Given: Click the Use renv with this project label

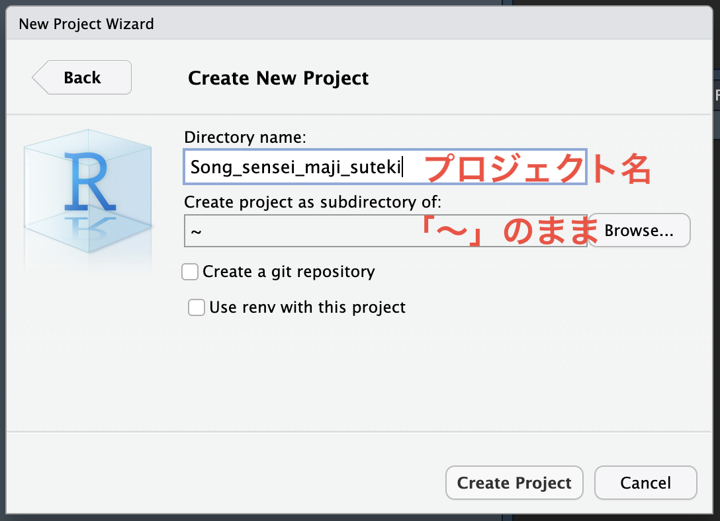Looking at the screenshot, I should pos(307,307).
